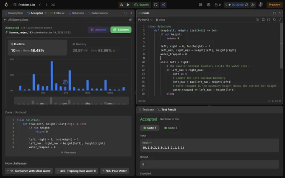The image size is (285, 178).
Task: Run the code with the play button
Action: (x=128, y=5)
